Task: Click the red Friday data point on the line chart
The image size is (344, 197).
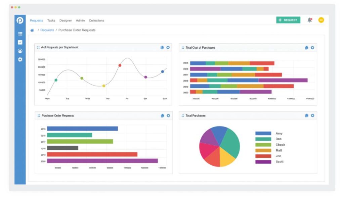Action: point(120,65)
